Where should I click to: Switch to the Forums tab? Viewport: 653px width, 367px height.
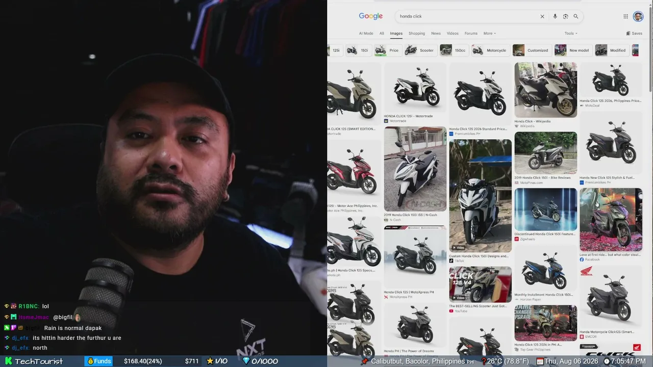pyautogui.click(x=471, y=34)
